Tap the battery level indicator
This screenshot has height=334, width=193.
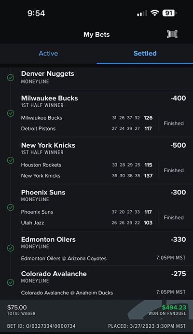click(x=169, y=13)
